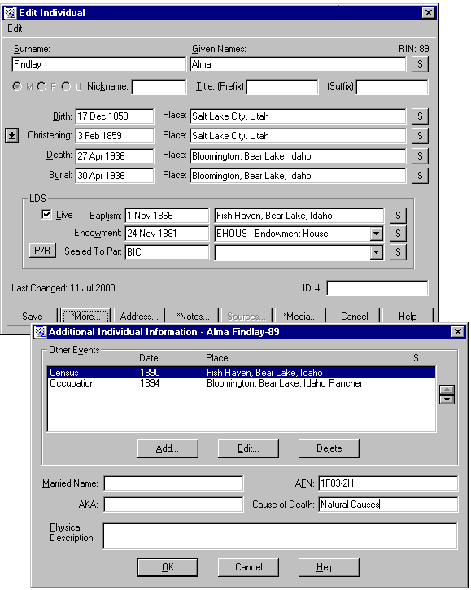Click into the Married Name field
Viewport: 471px width, 590px height.
coord(173,483)
